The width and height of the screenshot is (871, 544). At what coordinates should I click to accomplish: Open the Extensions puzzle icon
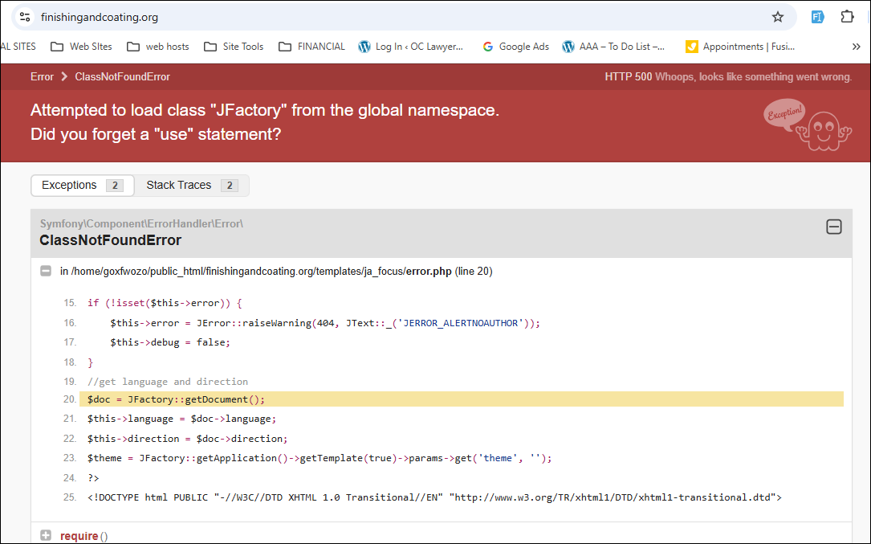click(x=847, y=17)
